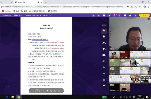Open the 地图 maps bookmark
This screenshot has height=99, width=151.
point(16,11)
